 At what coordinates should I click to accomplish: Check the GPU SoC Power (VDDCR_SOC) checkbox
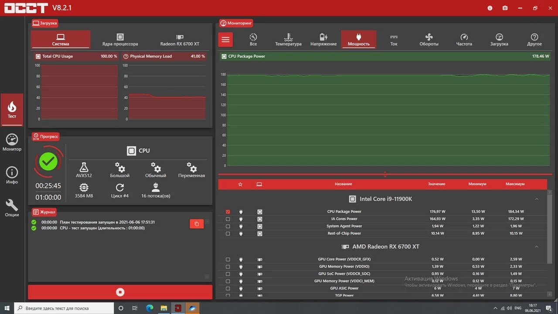click(228, 274)
